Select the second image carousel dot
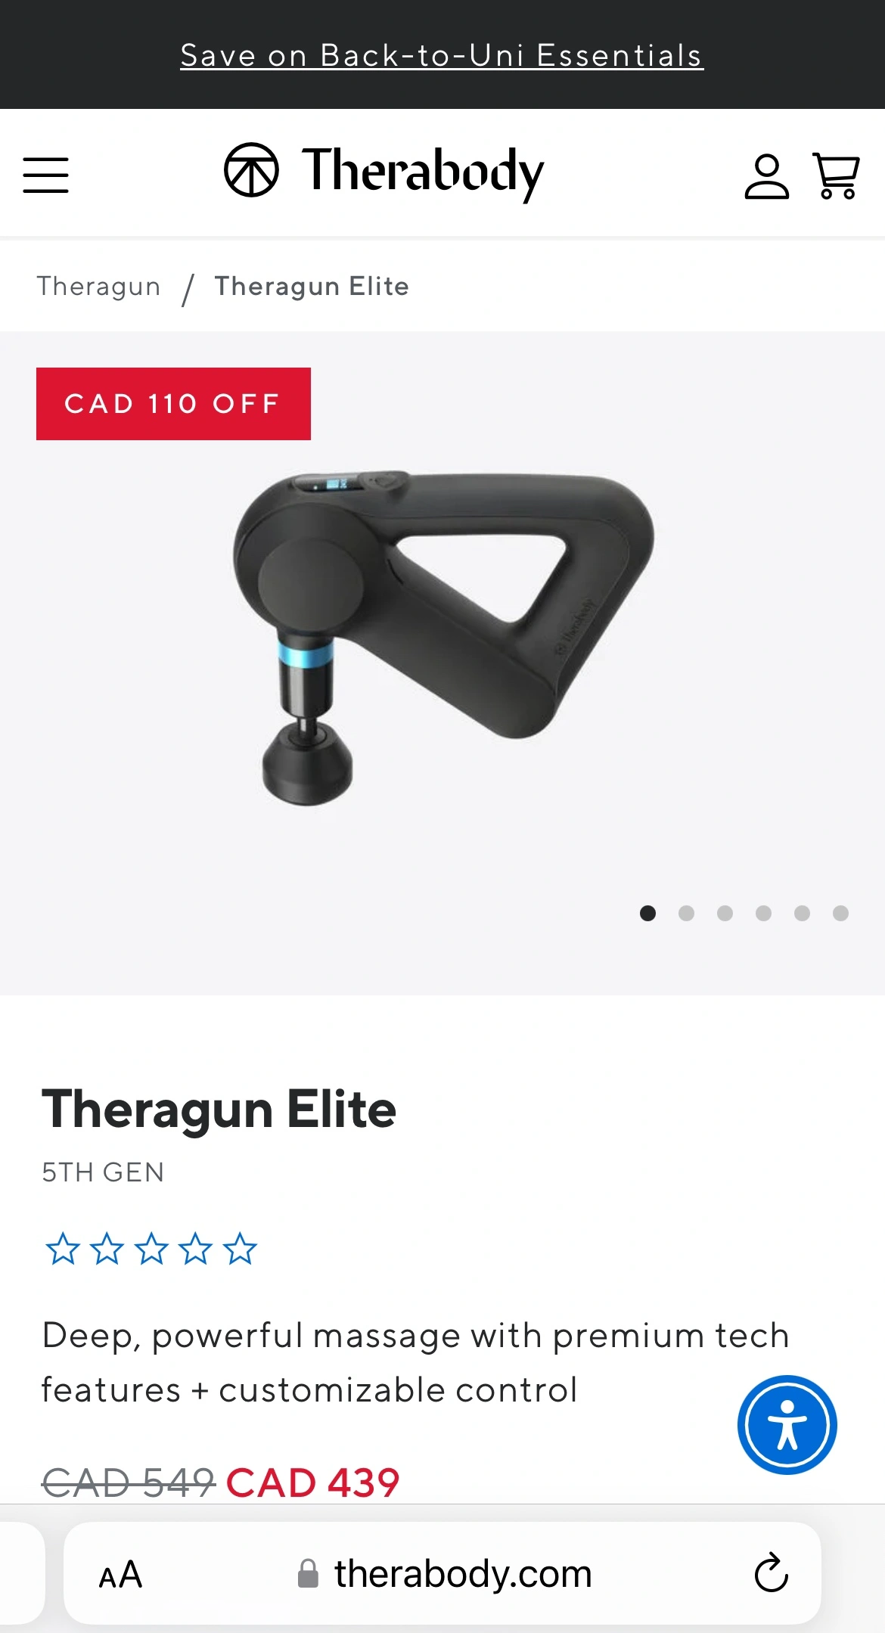The width and height of the screenshot is (885, 1633). pyautogui.click(x=686, y=913)
